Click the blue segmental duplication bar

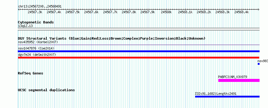point(227,97)
